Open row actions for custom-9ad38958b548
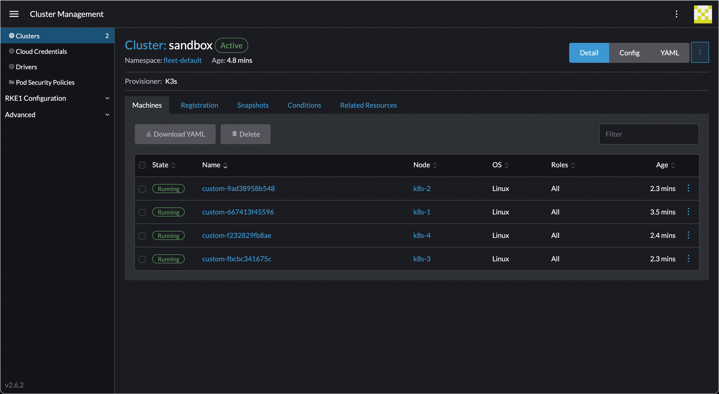The width and height of the screenshot is (719, 394). point(688,188)
